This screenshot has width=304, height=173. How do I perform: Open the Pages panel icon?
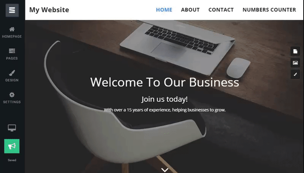(12, 51)
